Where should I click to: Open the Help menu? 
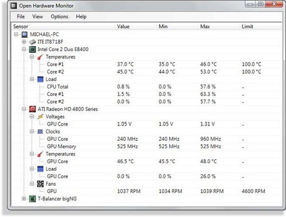click(81, 17)
